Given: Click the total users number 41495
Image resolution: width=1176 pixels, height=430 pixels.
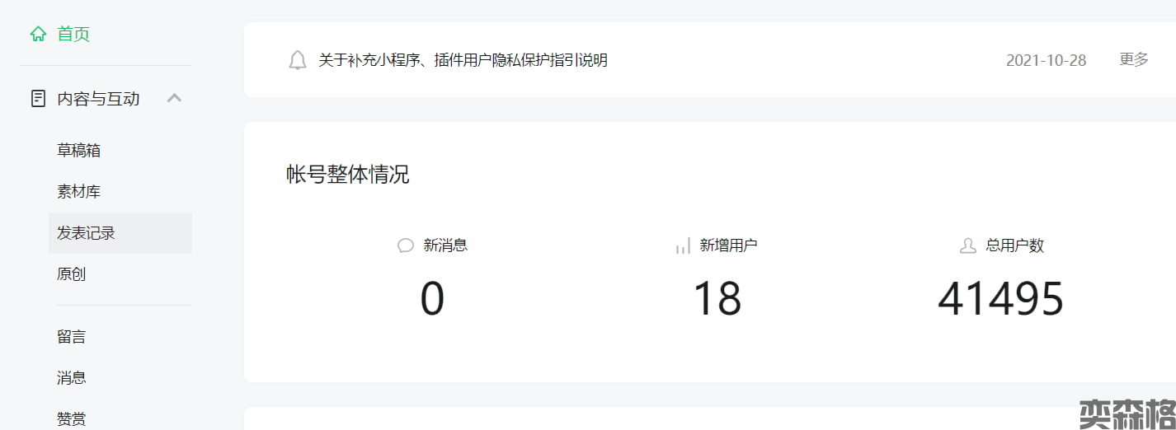Looking at the screenshot, I should pyautogui.click(x=1000, y=299).
